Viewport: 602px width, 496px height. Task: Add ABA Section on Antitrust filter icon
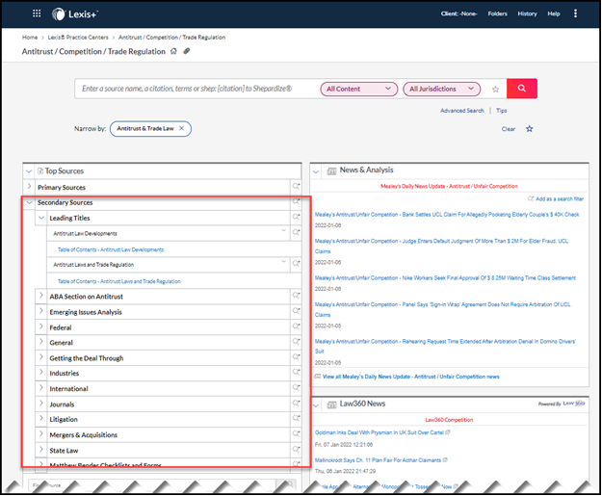point(296,296)
